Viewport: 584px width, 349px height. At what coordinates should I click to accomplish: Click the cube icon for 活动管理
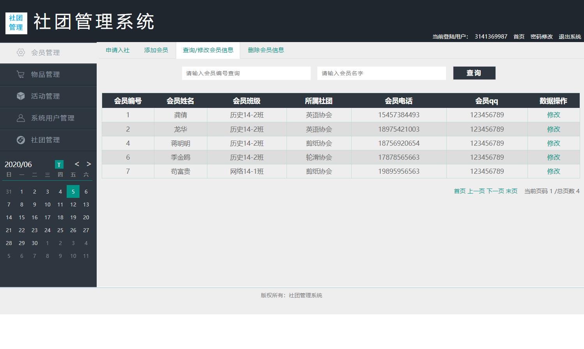tap(21, 96)
